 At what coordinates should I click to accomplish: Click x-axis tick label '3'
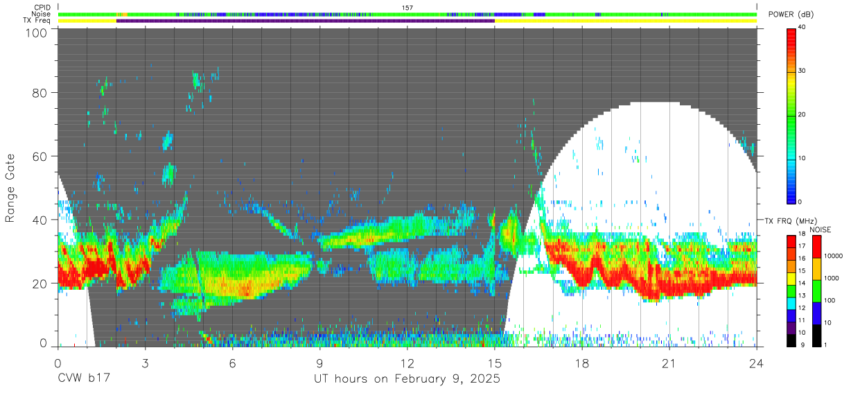point(145,363)
